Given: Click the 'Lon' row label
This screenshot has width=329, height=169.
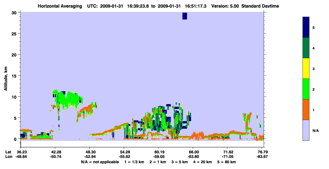Looking at the screenshot, I should [9, 157].
